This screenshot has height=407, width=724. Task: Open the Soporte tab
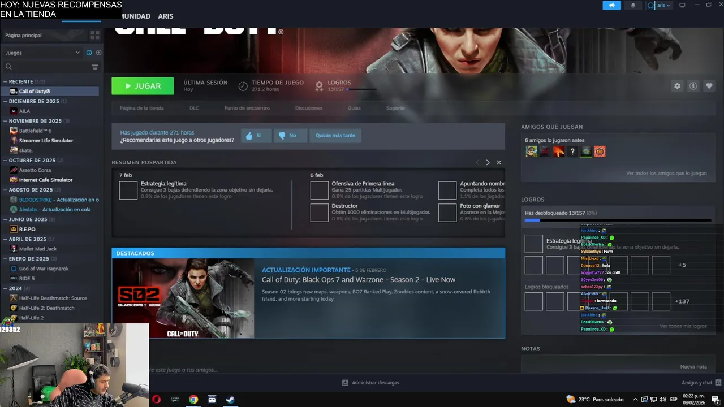(x=395, y=108)
